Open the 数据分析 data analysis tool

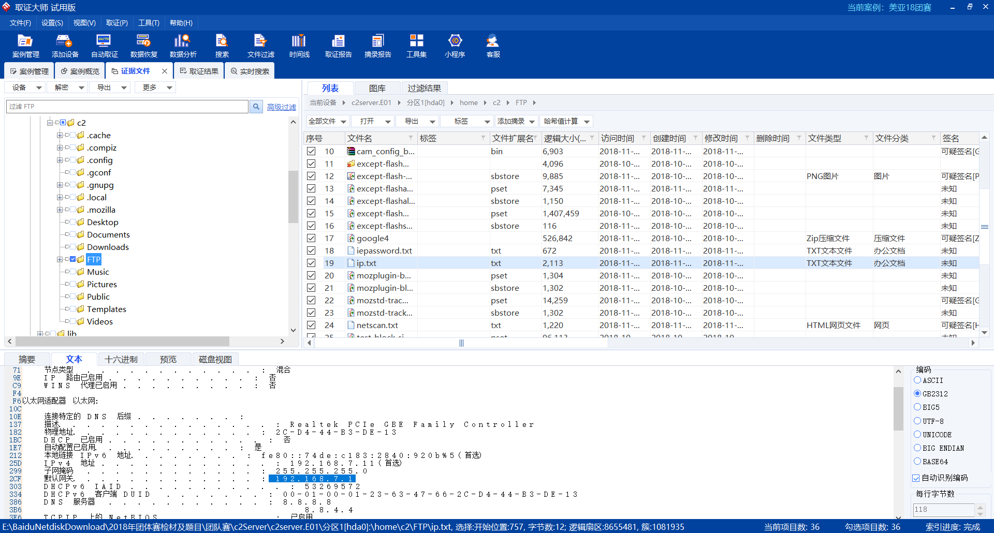click(x=183, y=46)
